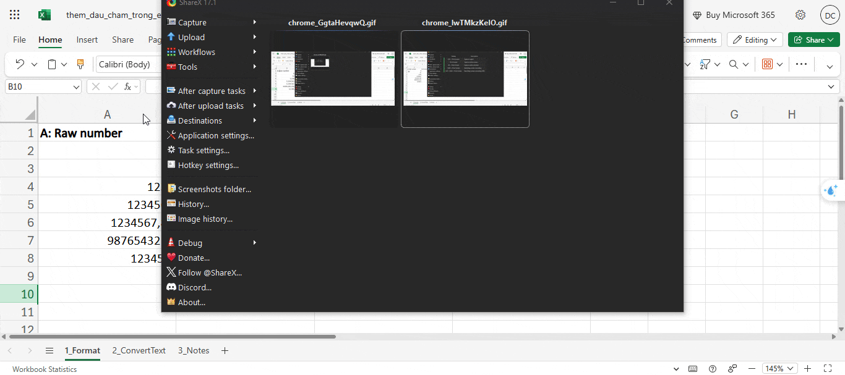The image size is (845, 375).
Task: Open ShareX Workflows submenu
Action: click(x=212, y=52)
